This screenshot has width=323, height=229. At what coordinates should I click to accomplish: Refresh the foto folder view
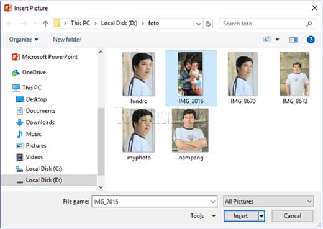tap(208, 24)
